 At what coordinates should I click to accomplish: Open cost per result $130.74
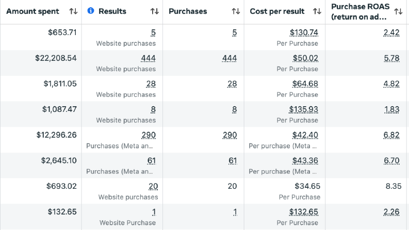[304, 32]
